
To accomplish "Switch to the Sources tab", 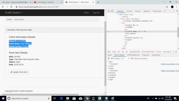I will tap(138, 11).
